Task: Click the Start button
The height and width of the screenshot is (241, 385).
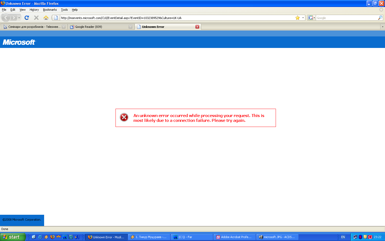Action: coord(12,237)
